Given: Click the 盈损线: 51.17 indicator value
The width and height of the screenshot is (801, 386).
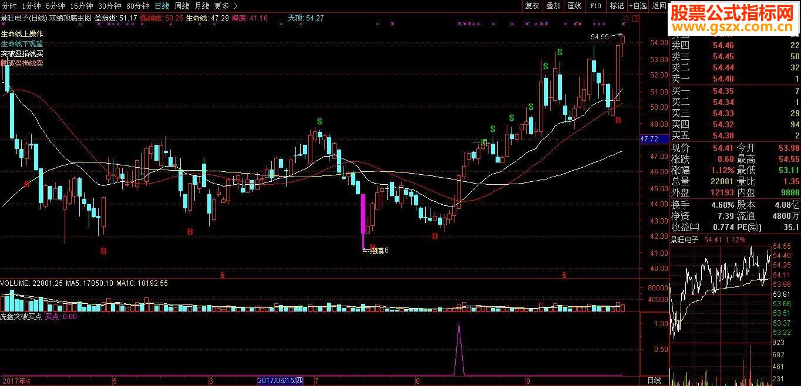Looking at the screenshot, I should 116,18.
